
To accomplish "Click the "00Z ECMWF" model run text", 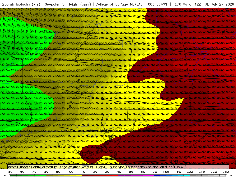I will pyautogui.click(x=158, y=4).
